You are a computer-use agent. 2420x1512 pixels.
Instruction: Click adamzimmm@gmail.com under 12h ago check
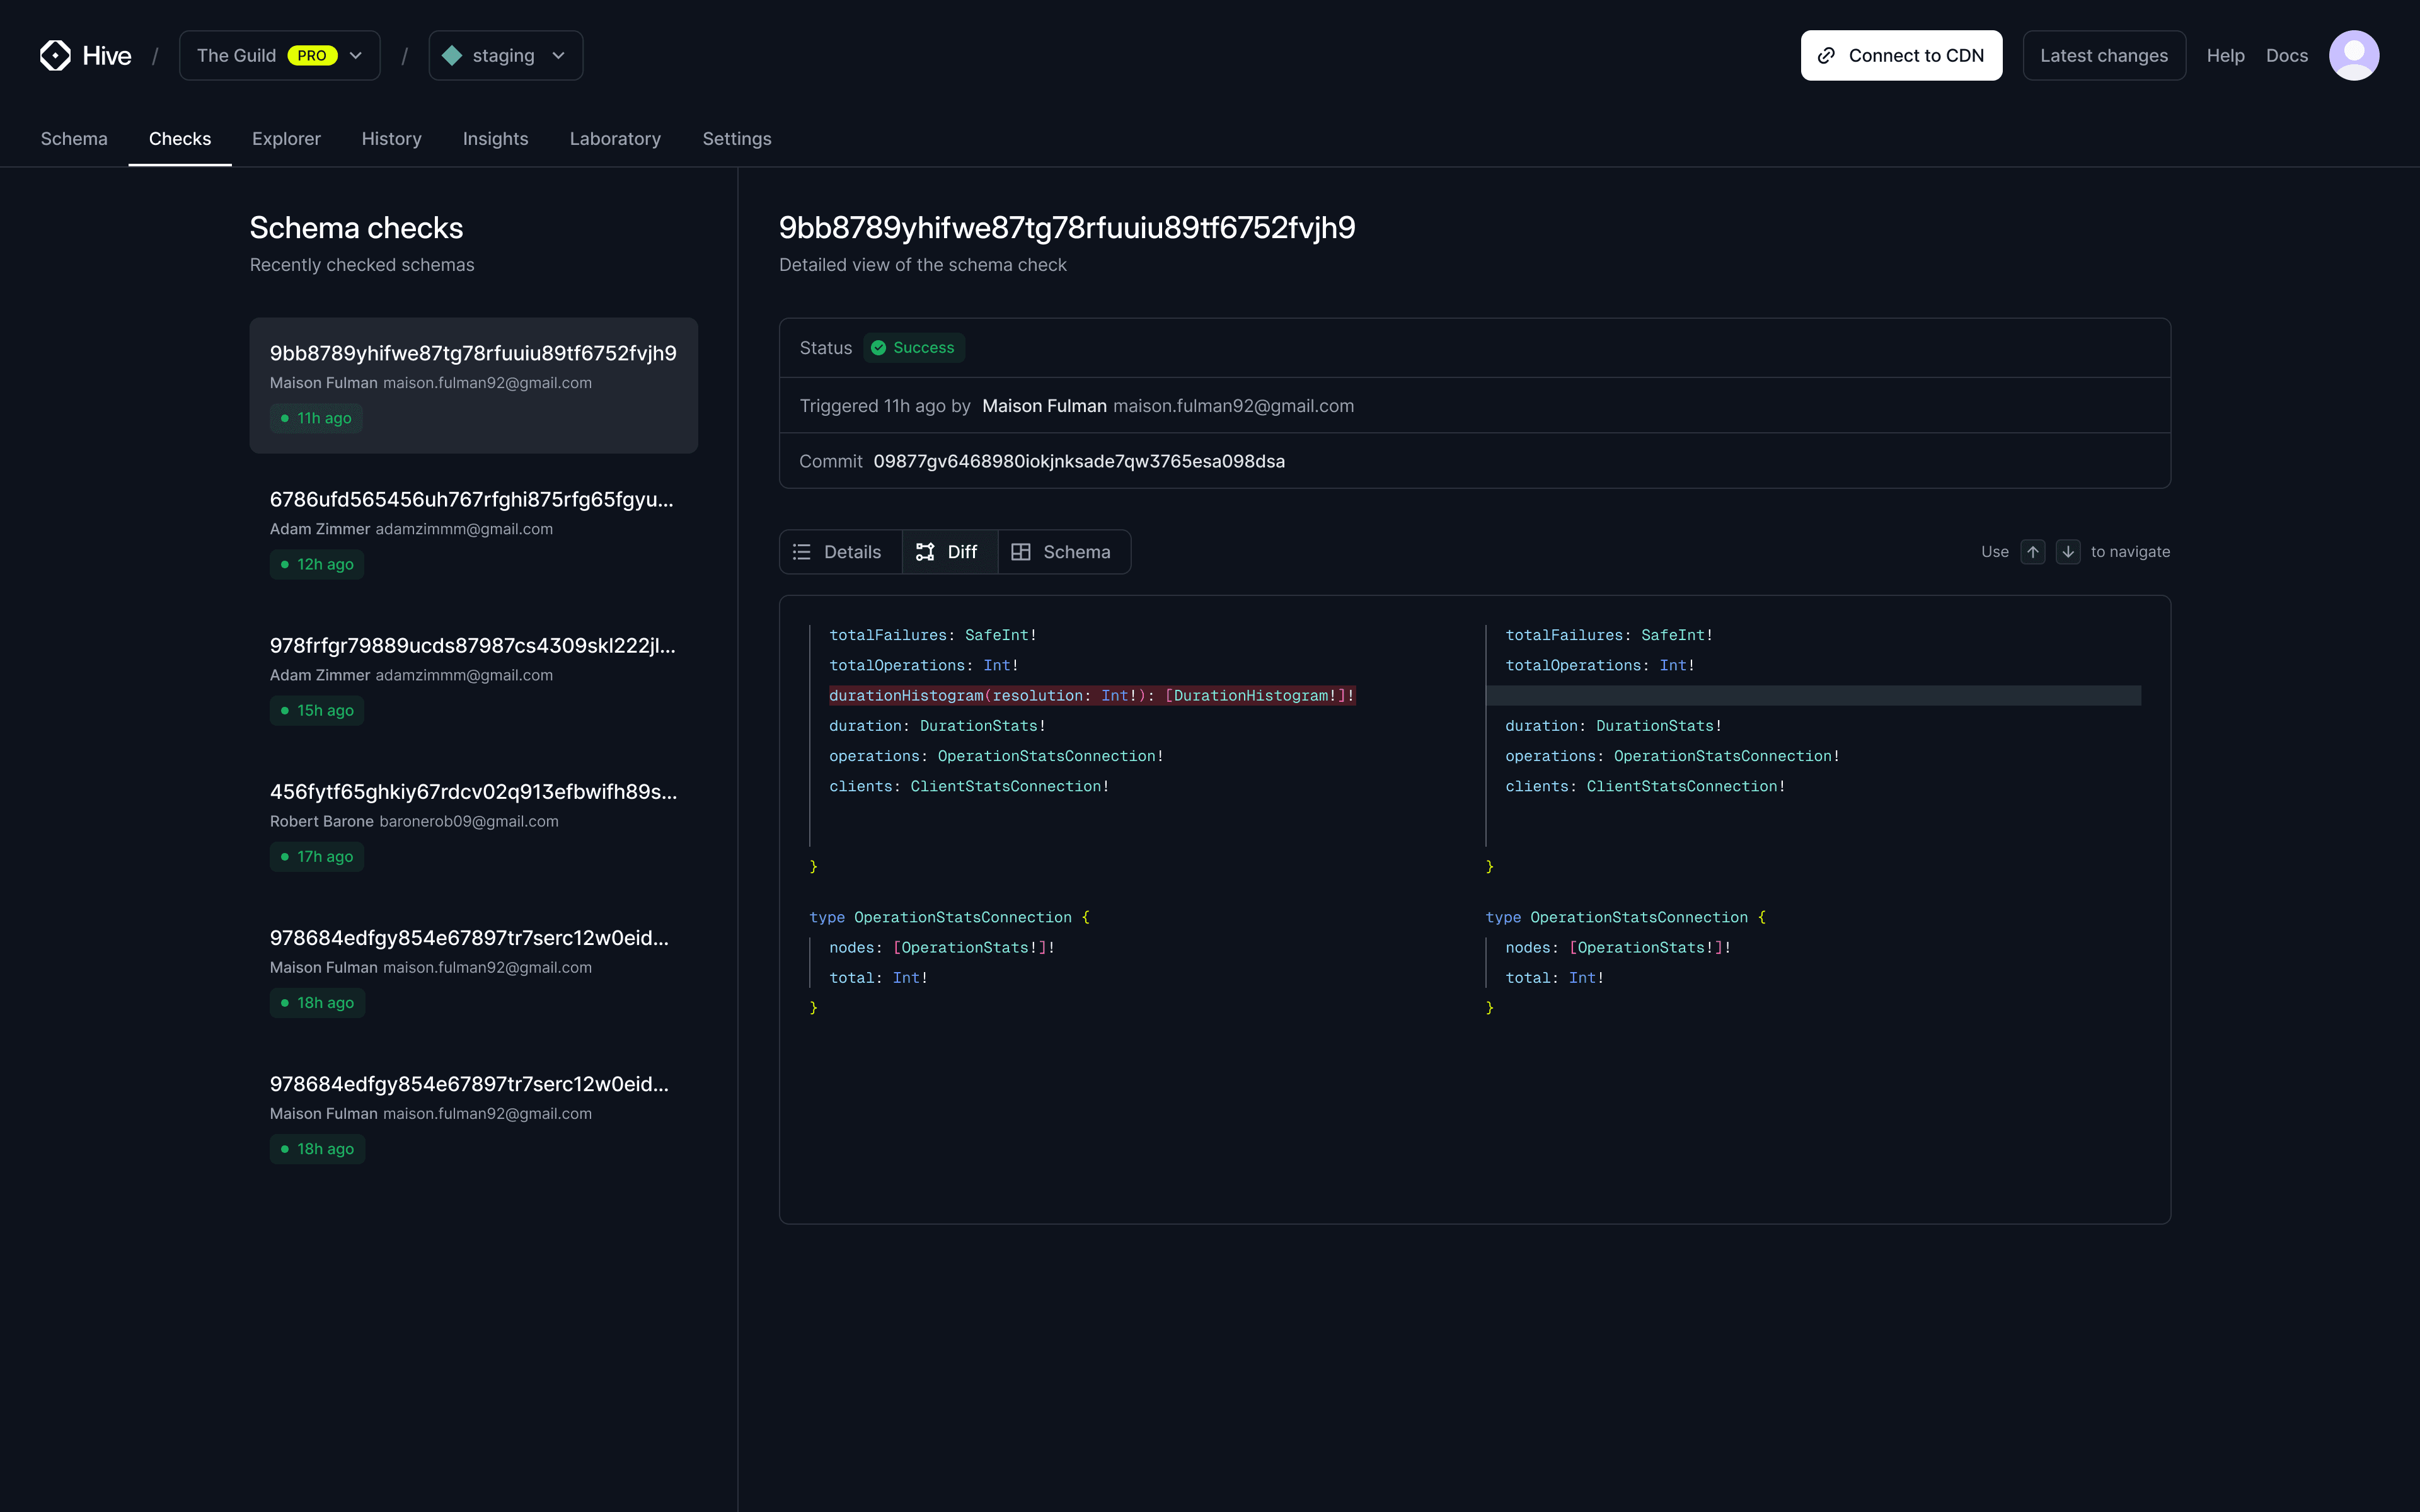(x=464, y=529)
